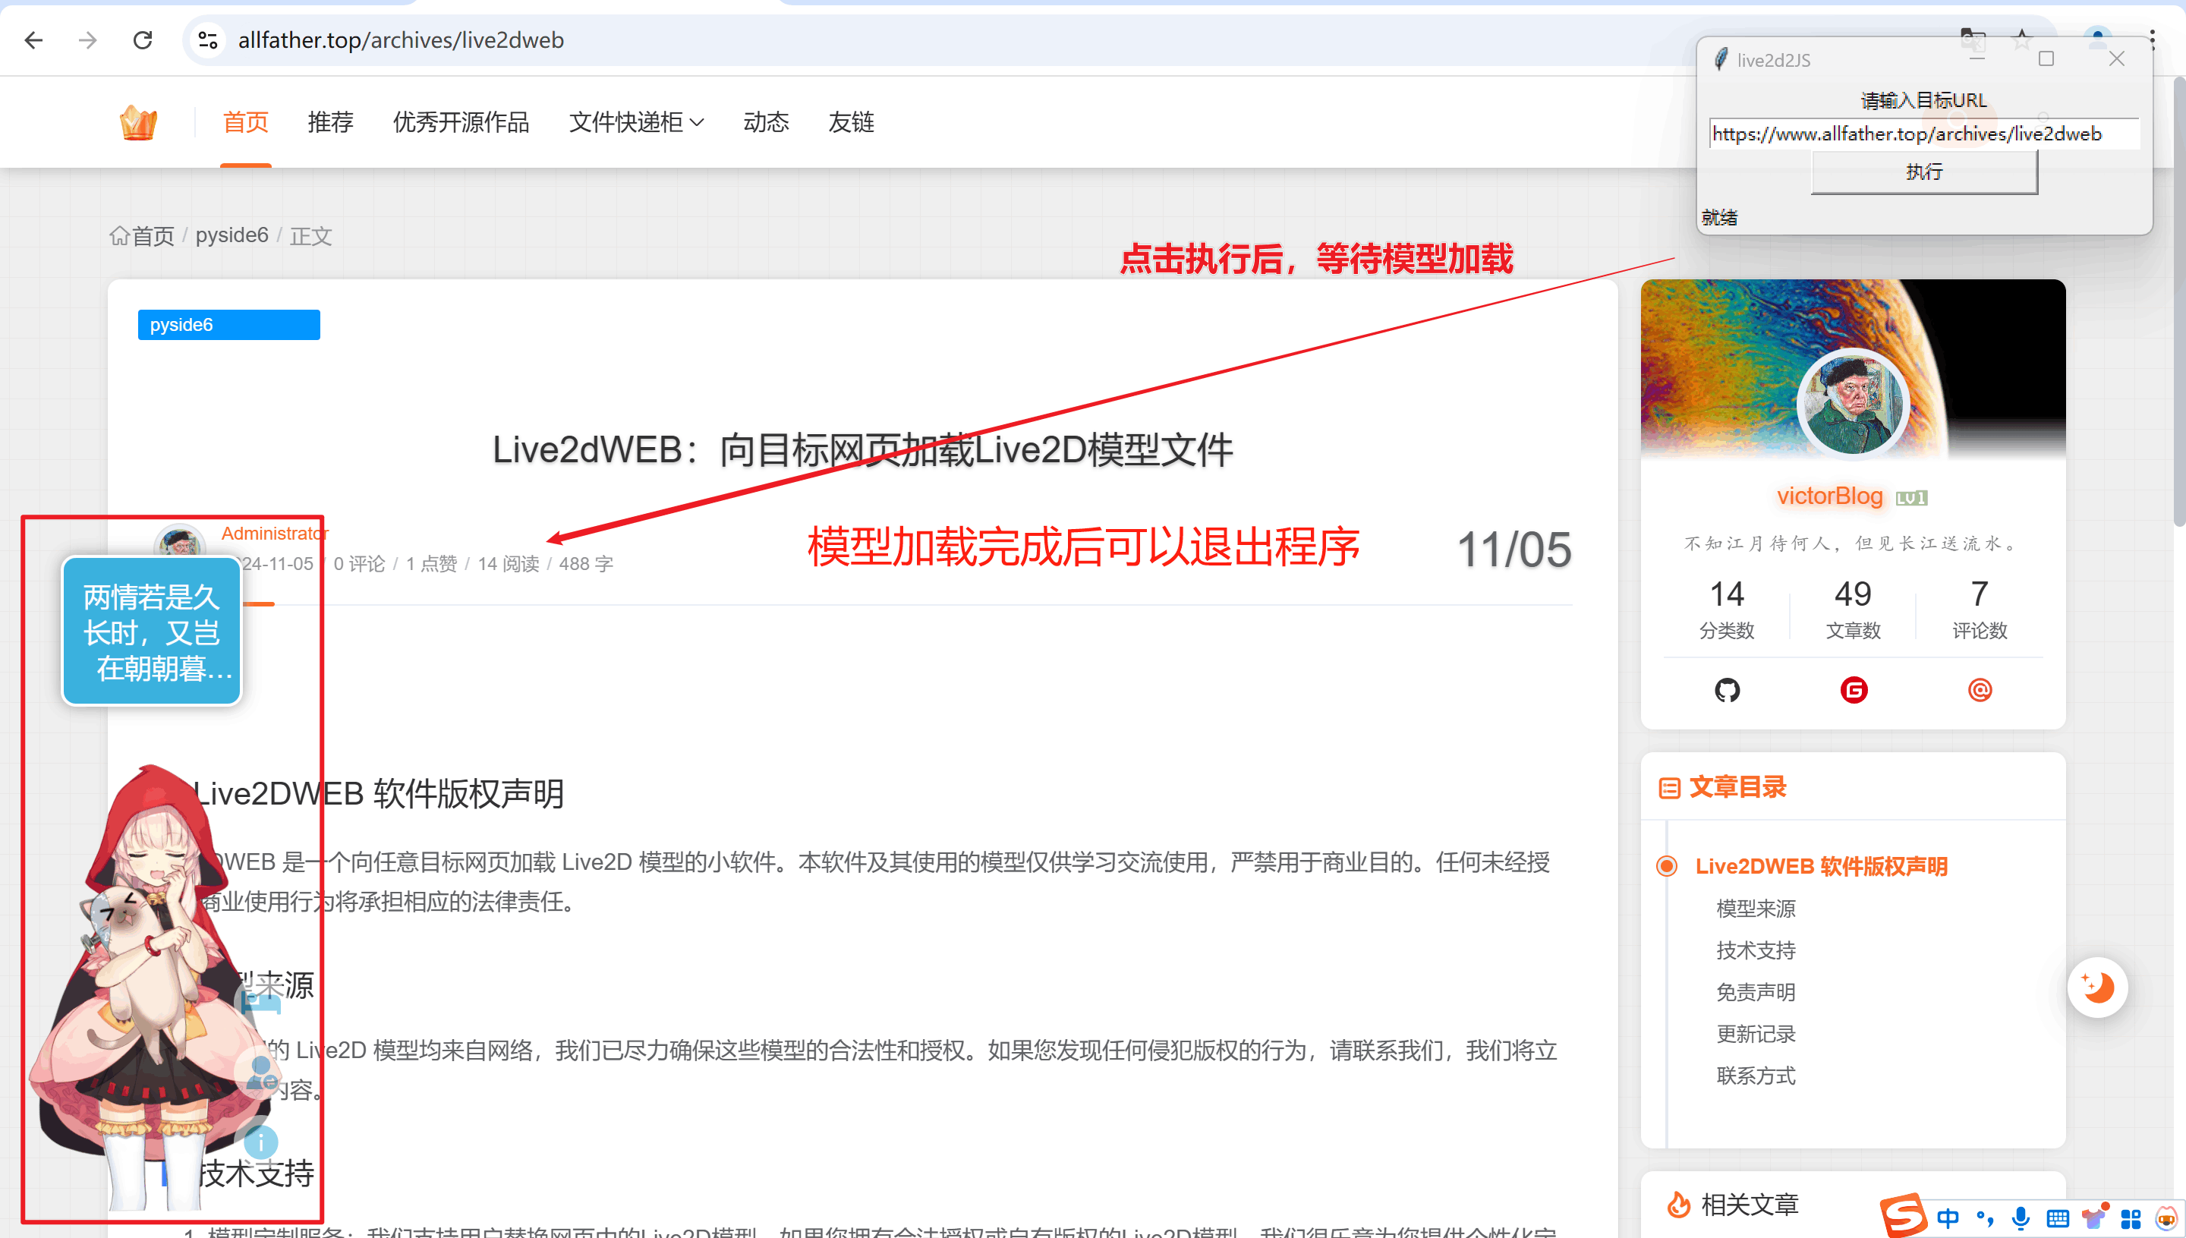
Task: Click the pyside6 breadcrumb link
Action: (x=232, y=235)
